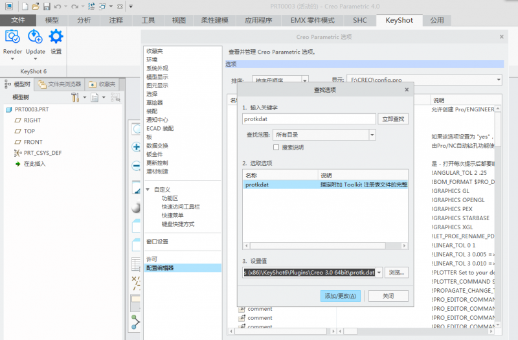518x340 pixels.
Task: Click the Regenerate icon in quick access toolbar
Action: [91, 6]
